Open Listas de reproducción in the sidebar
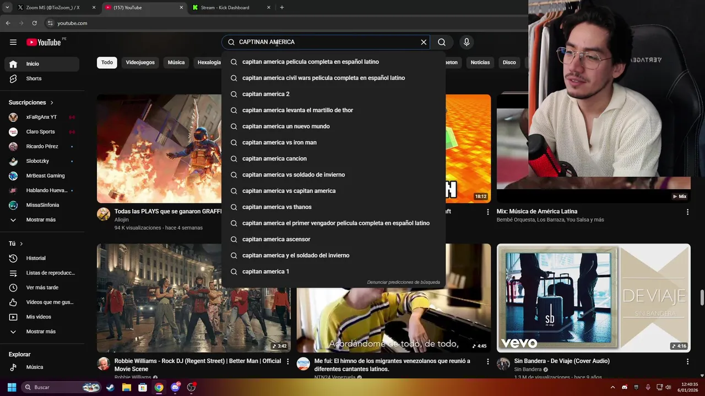The height and width of the screenshot is (396, 705). click(x=42, y=273)
